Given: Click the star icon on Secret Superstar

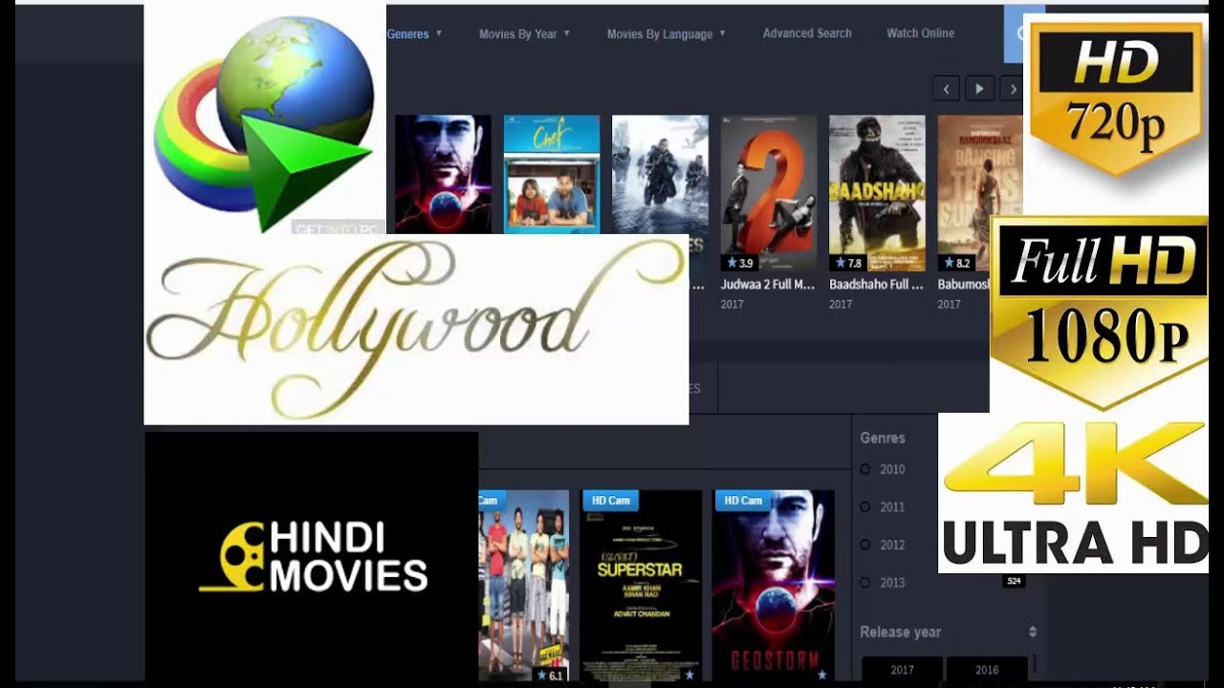Looking at the screenshot, I should (x=689, y=675).
